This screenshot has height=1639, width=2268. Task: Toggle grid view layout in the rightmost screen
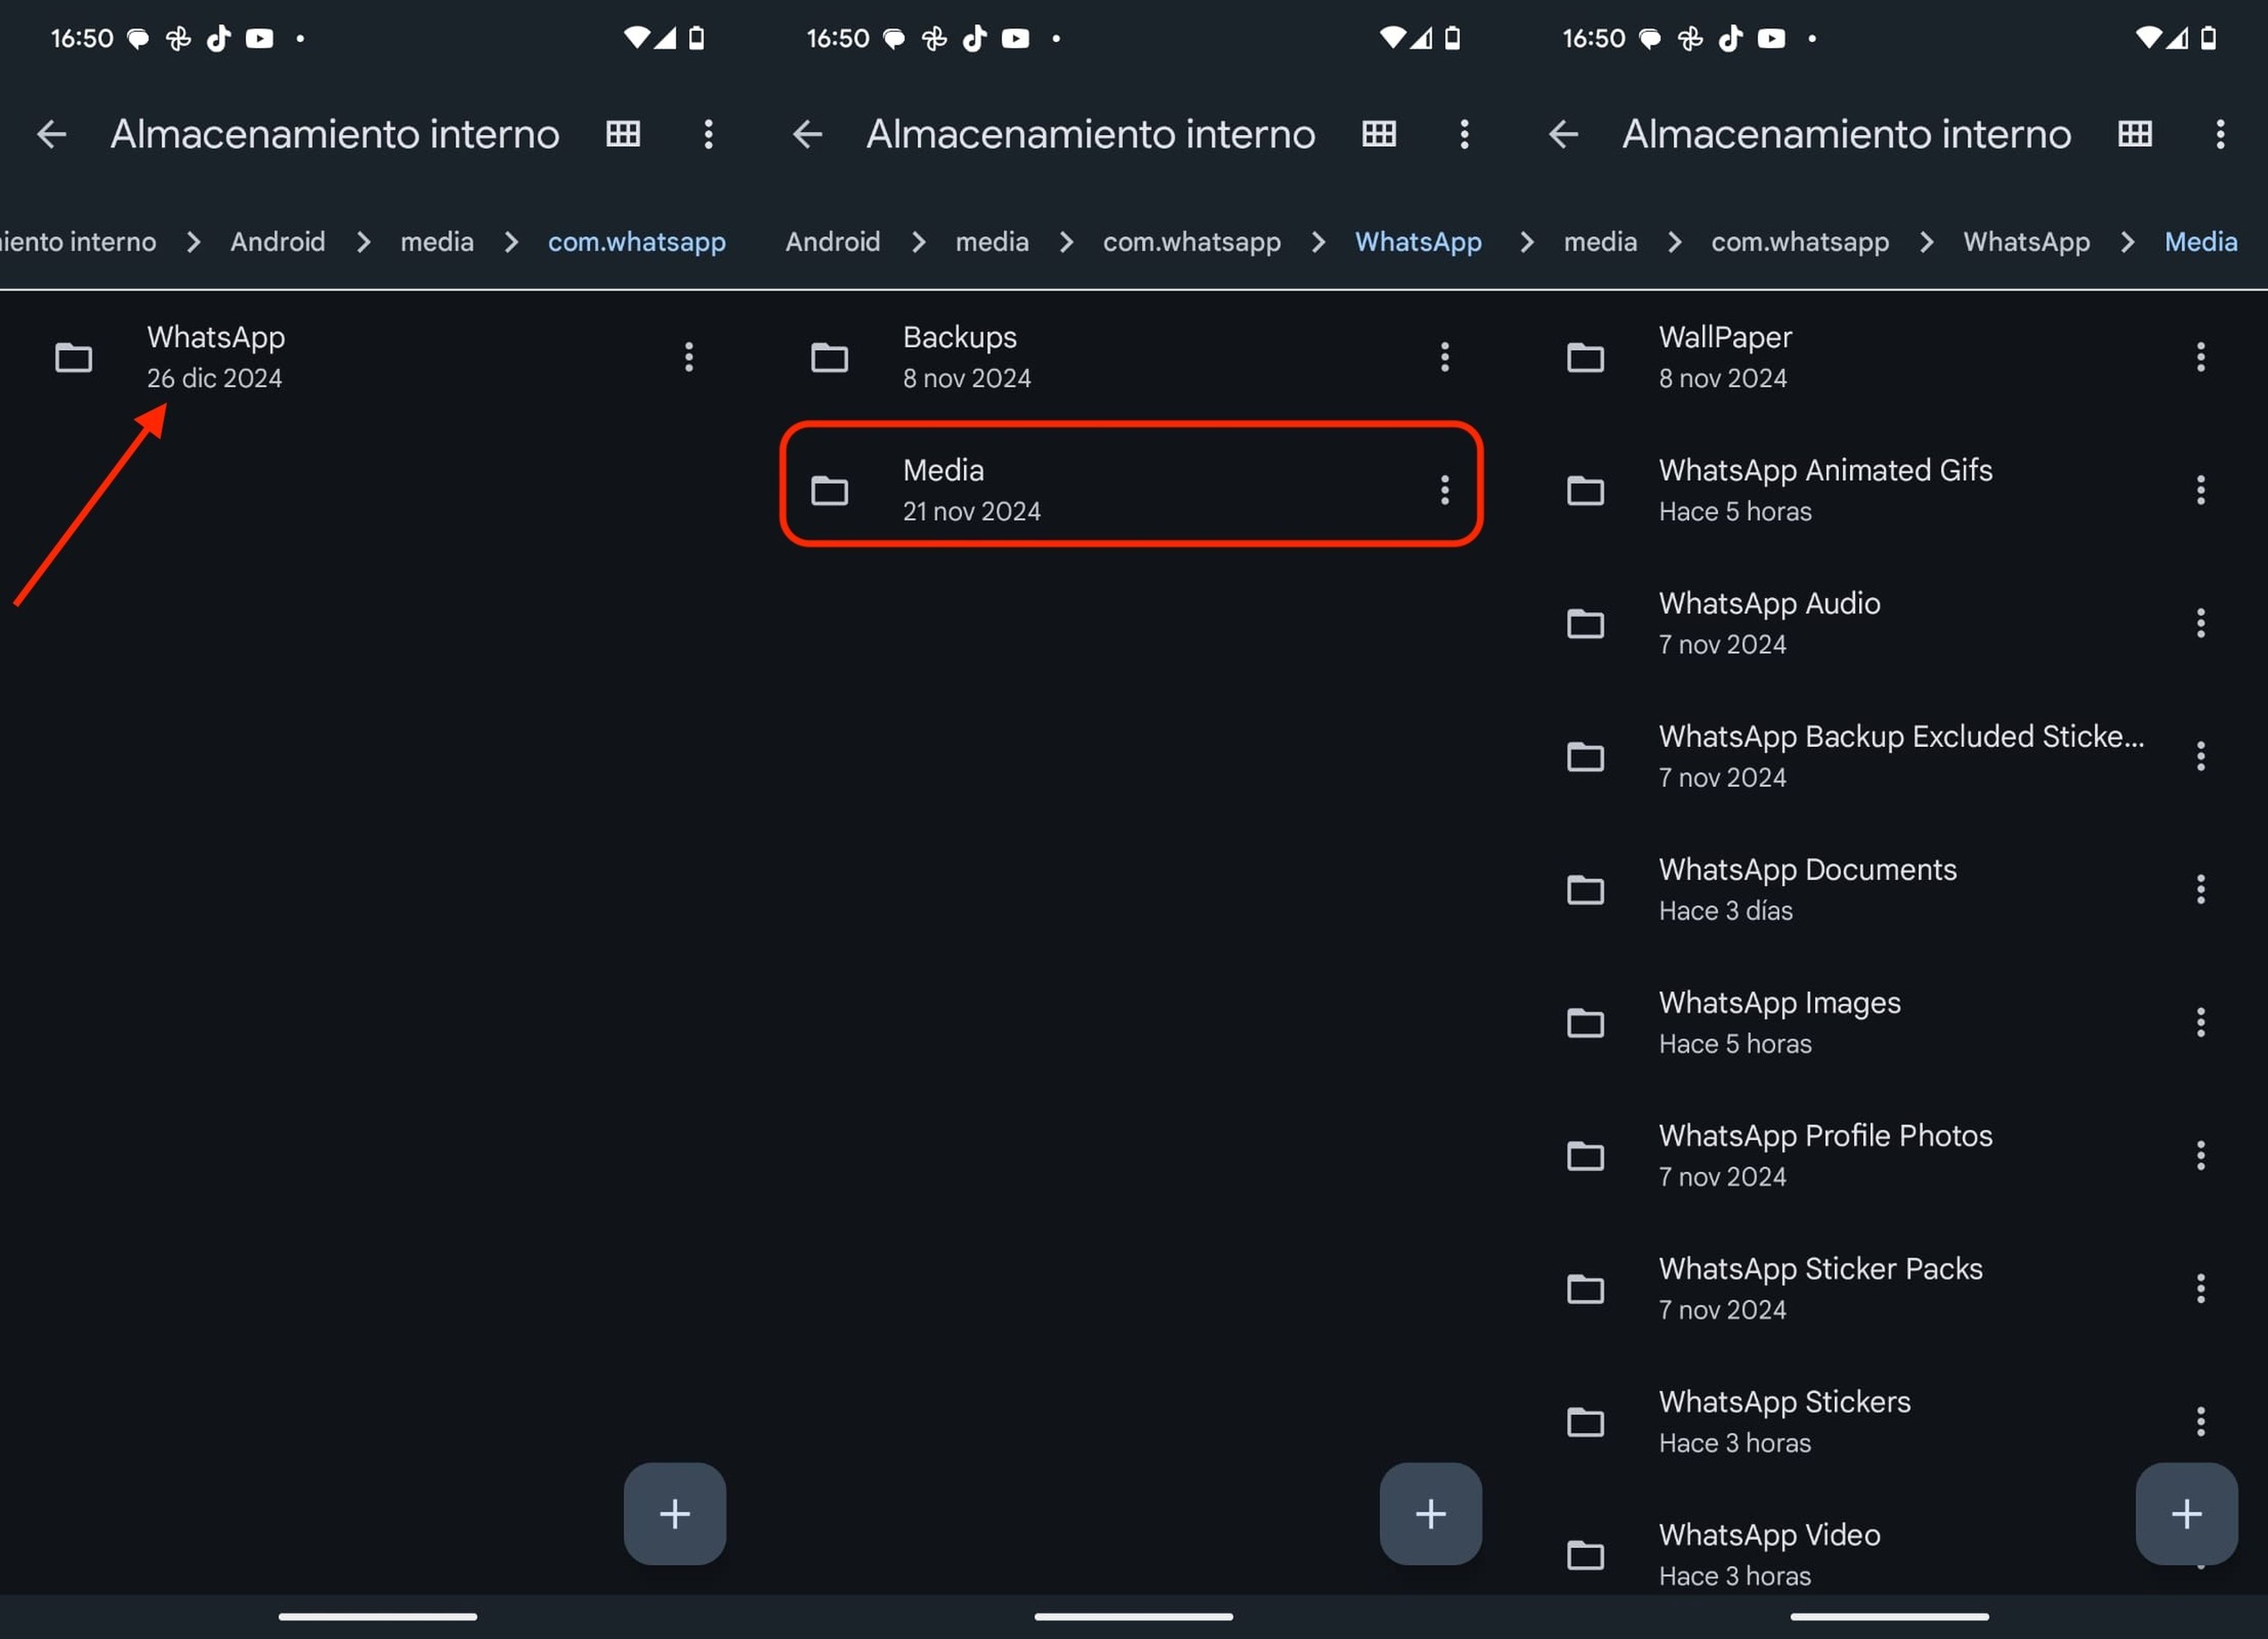tap(2135, 134)
